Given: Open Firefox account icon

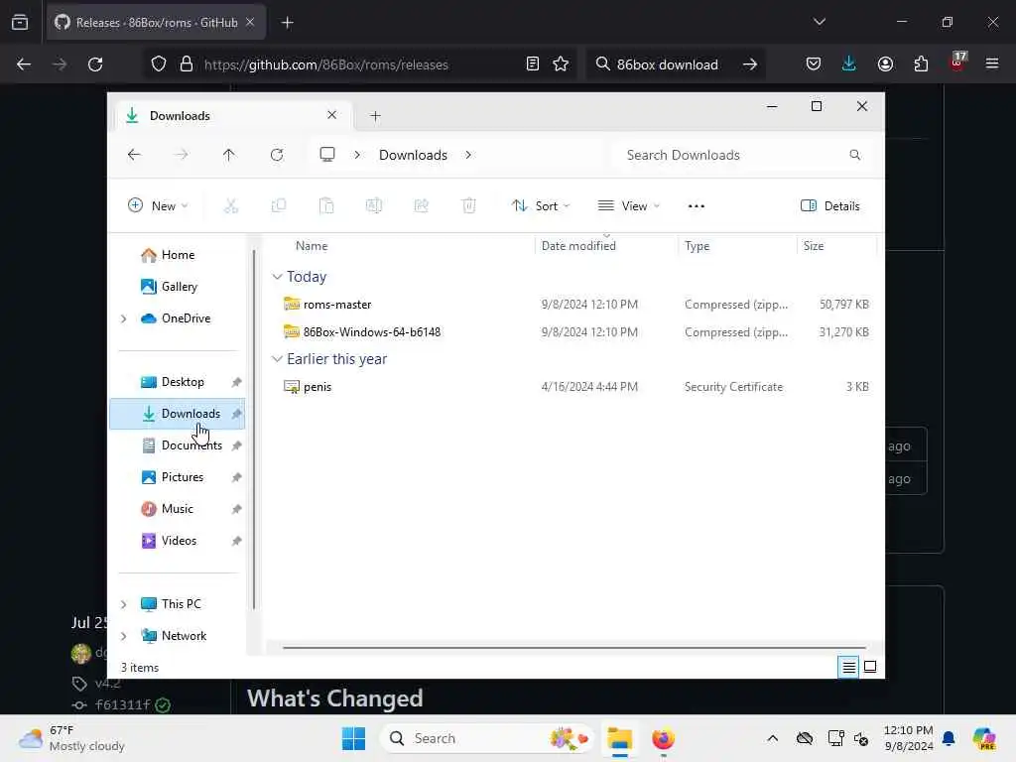Looking at the screenshot, I should pyautogui.click(x=885, y=63).
